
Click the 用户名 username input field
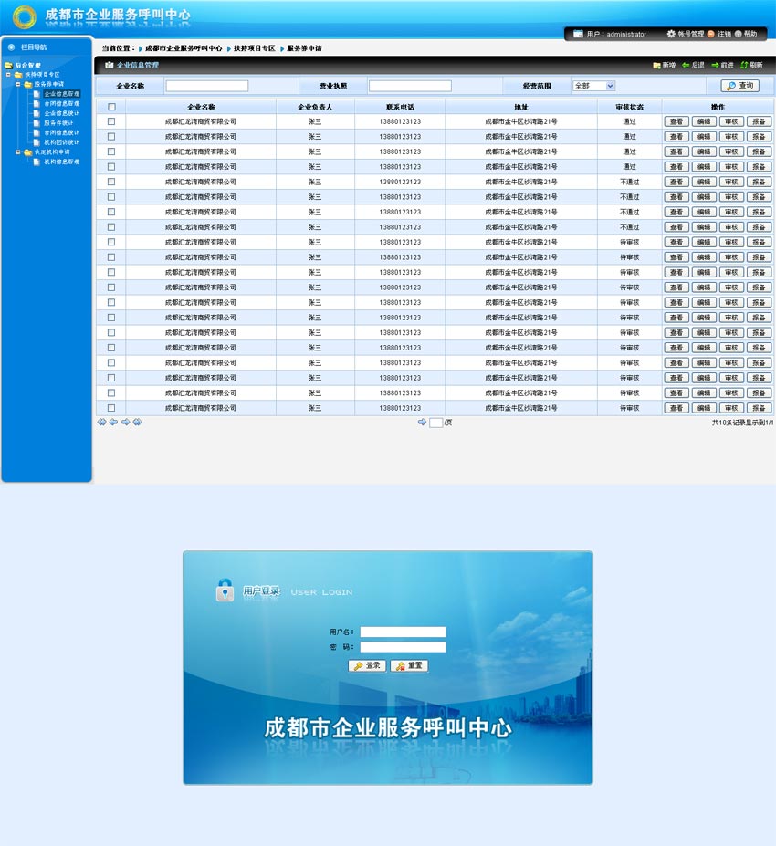click(403, 632)
